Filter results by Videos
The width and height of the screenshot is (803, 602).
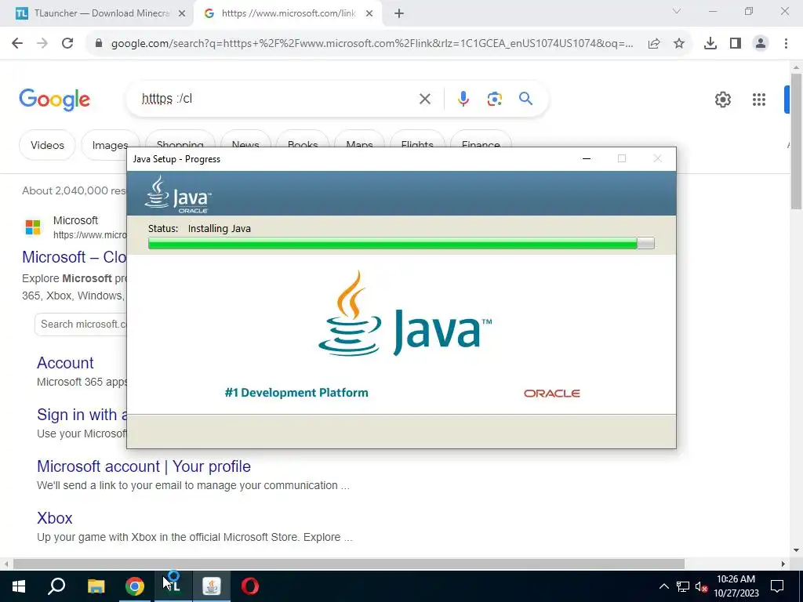coord(47,145)
